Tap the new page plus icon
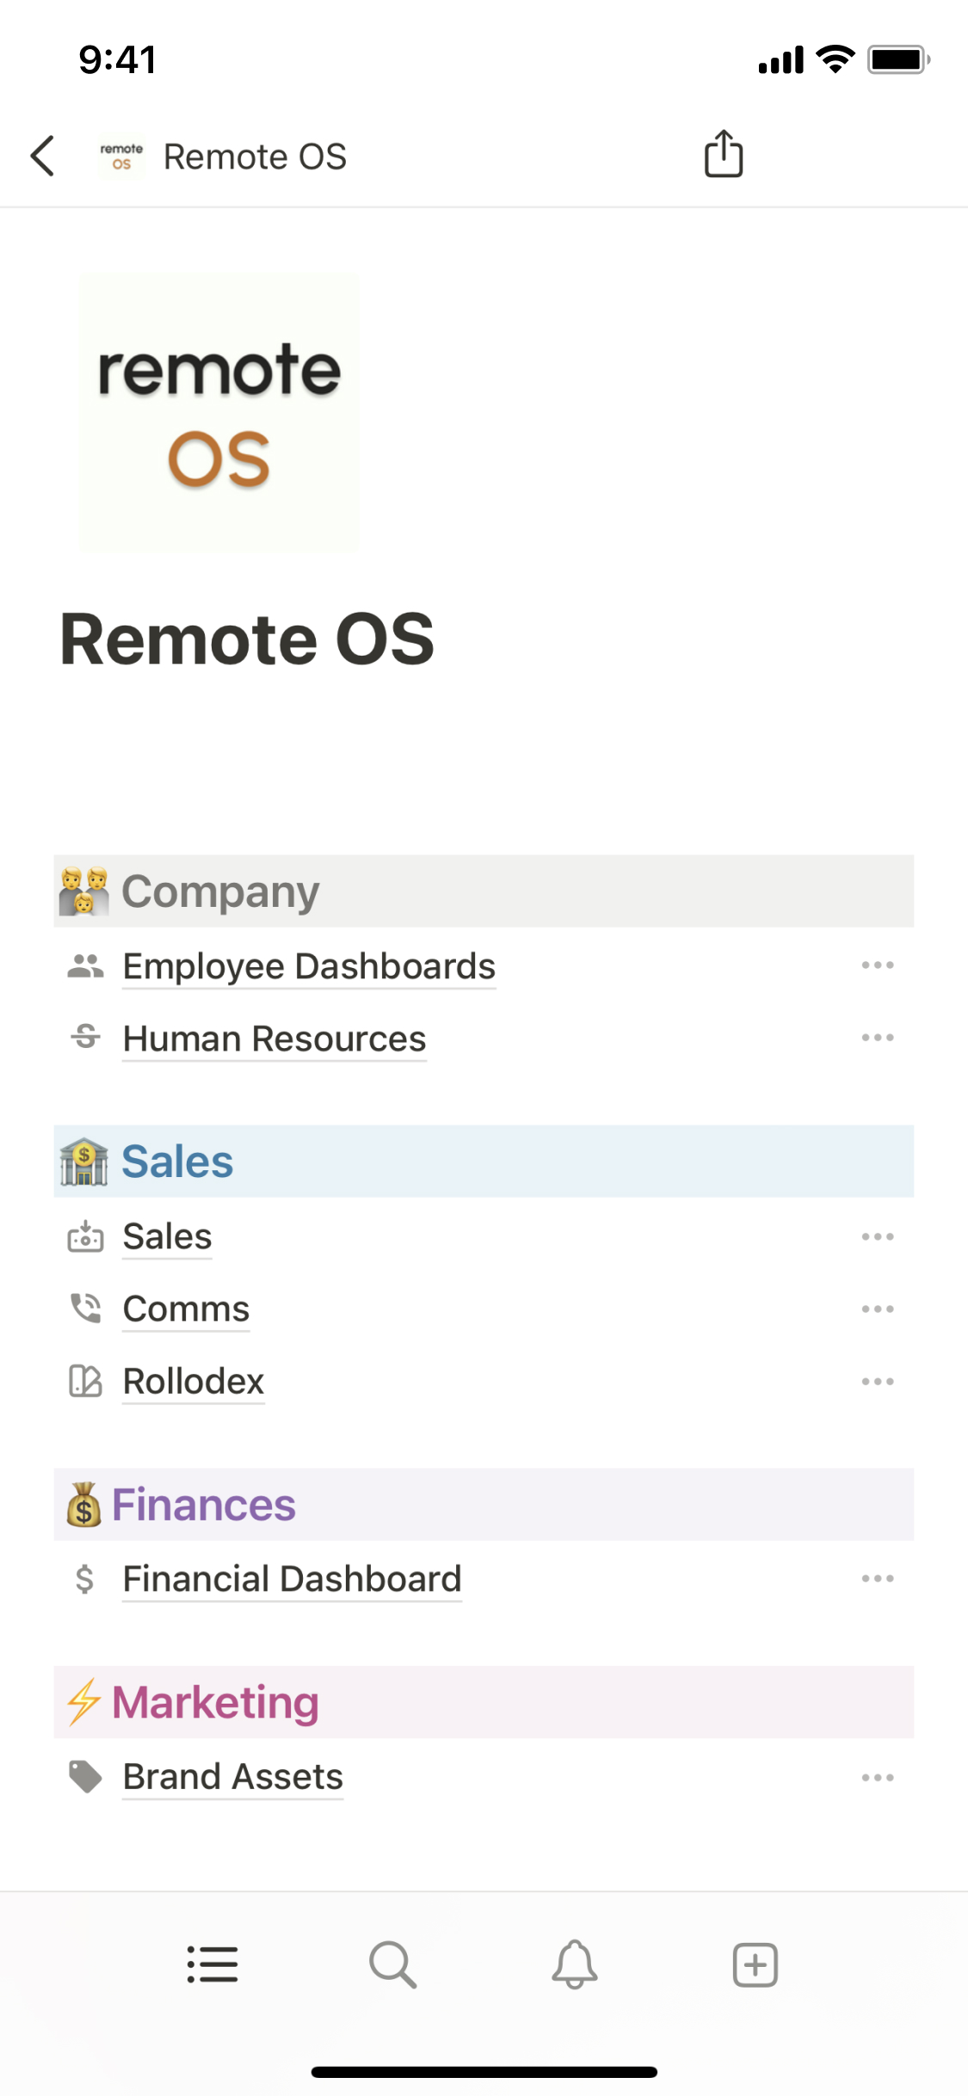 [x=755, y=1965]
